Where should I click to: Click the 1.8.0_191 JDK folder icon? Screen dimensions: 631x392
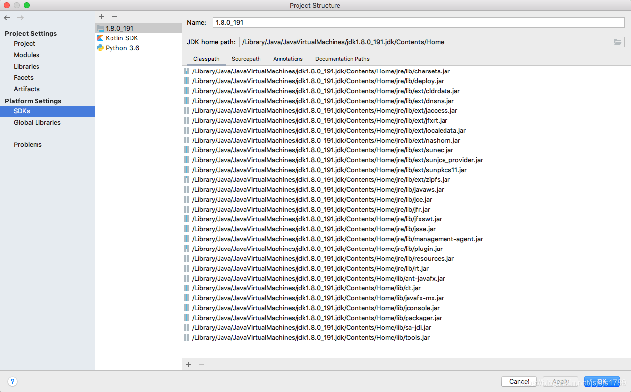[100, 28]
